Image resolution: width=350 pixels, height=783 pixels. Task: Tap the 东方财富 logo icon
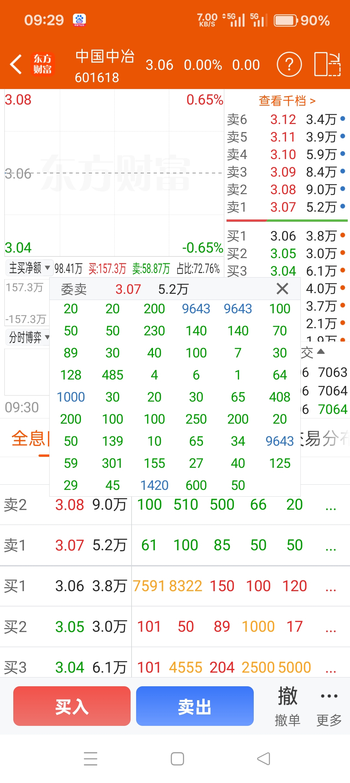click(x=43, y=64)
